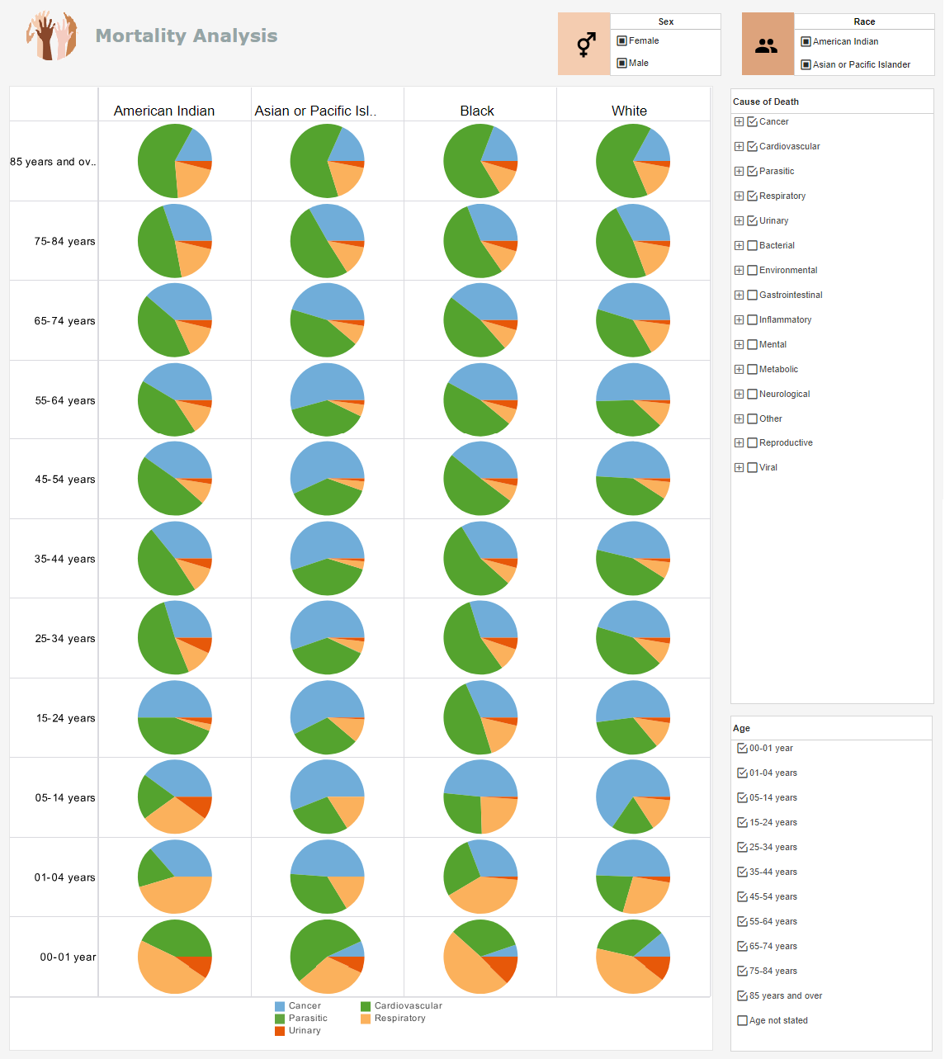
Task: Uncheck the Cancer cause of death
Action: pos(751,121)
